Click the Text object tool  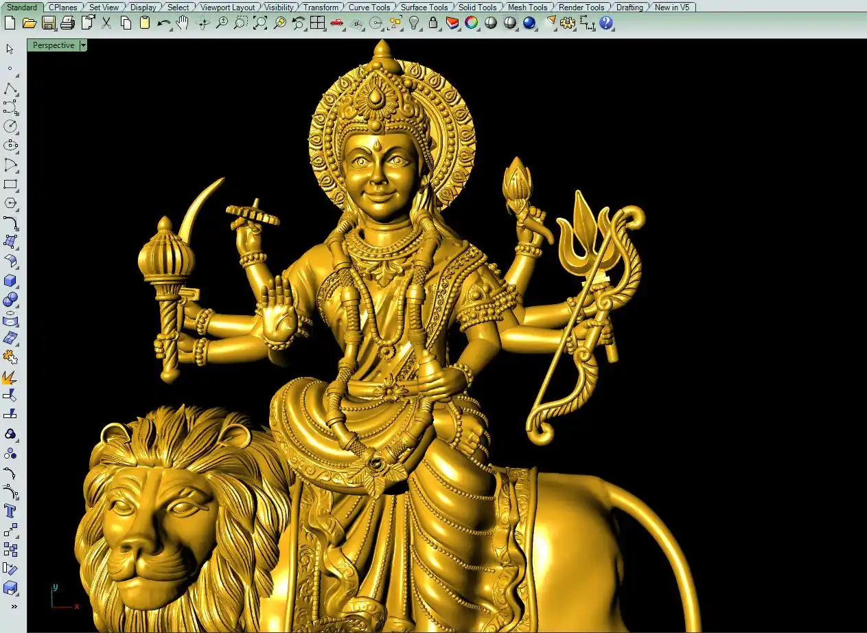tap(10, 511)
